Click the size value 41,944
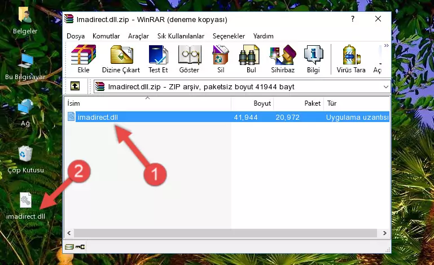Screen dimensions: 434x265 (246, 118)
